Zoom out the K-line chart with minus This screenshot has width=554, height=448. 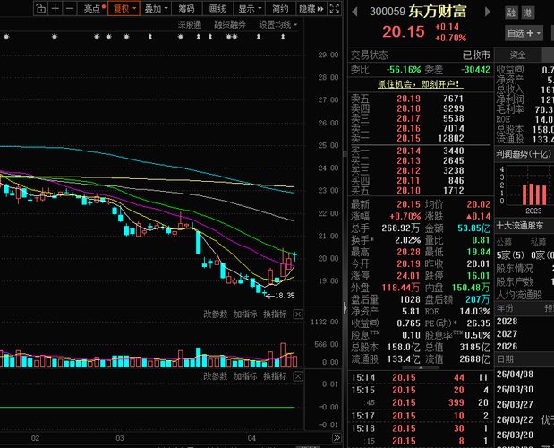pyautogui.click(x=70, y=8)
